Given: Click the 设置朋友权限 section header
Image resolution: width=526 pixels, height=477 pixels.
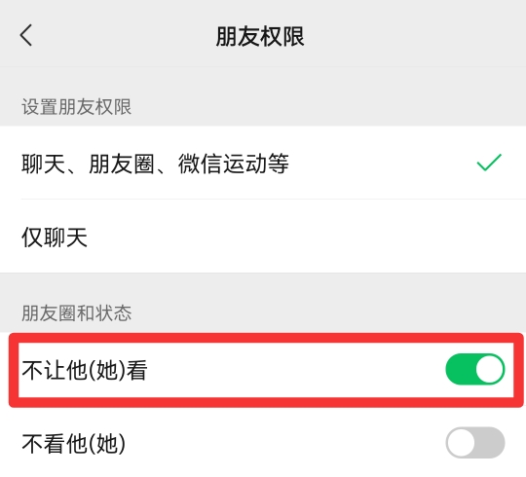Looking at the screenshot, I should pyautogui.click(x=77, y=107).
